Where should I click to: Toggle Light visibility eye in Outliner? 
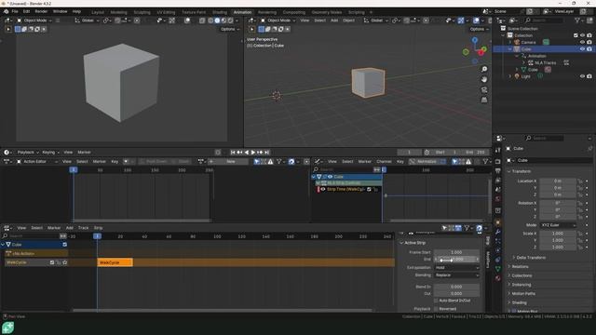(x=582, y=76)
